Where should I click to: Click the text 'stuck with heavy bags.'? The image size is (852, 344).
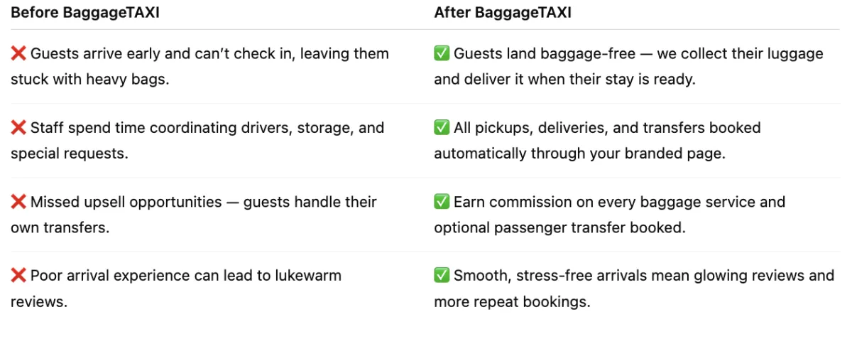click(90, 80)
